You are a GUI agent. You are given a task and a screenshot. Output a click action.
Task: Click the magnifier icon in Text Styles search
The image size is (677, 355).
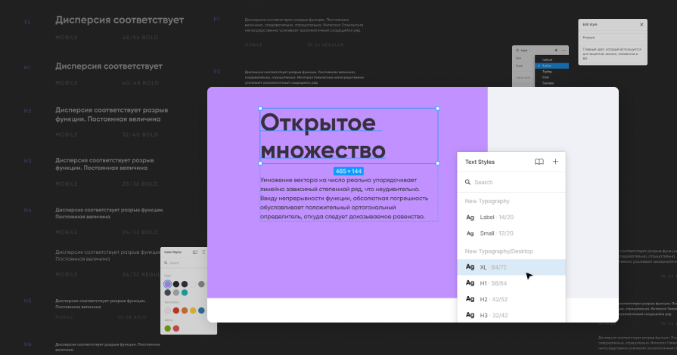click(x=467, y=182)
